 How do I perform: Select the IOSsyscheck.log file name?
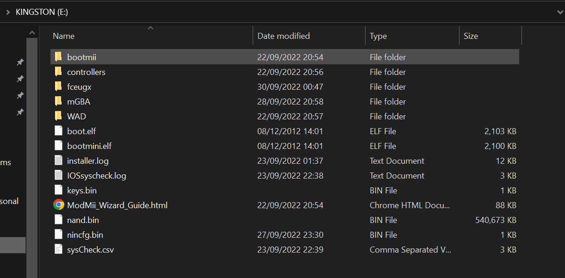click(96, 176)
